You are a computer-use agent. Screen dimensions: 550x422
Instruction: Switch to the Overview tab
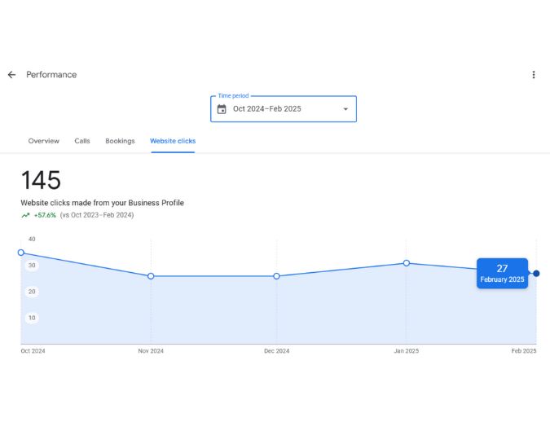point(44,141)
